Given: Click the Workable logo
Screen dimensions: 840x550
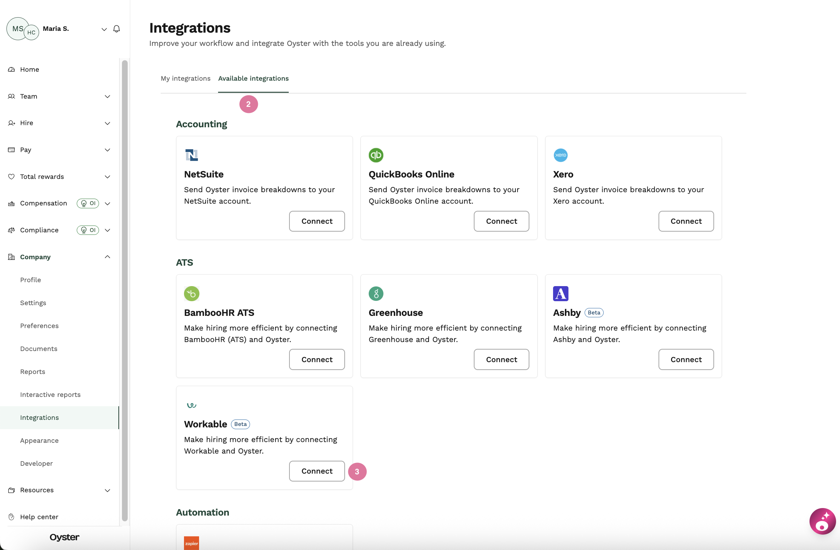Looking at the screenshot, I should tap(192, 405).
